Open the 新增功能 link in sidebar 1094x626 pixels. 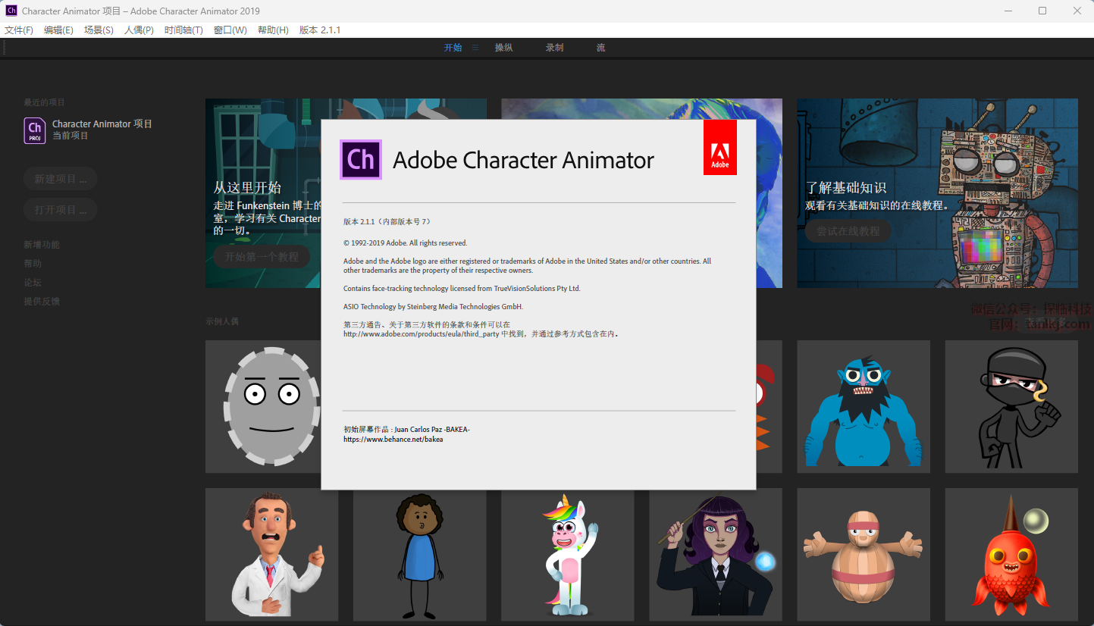(42, 245)
